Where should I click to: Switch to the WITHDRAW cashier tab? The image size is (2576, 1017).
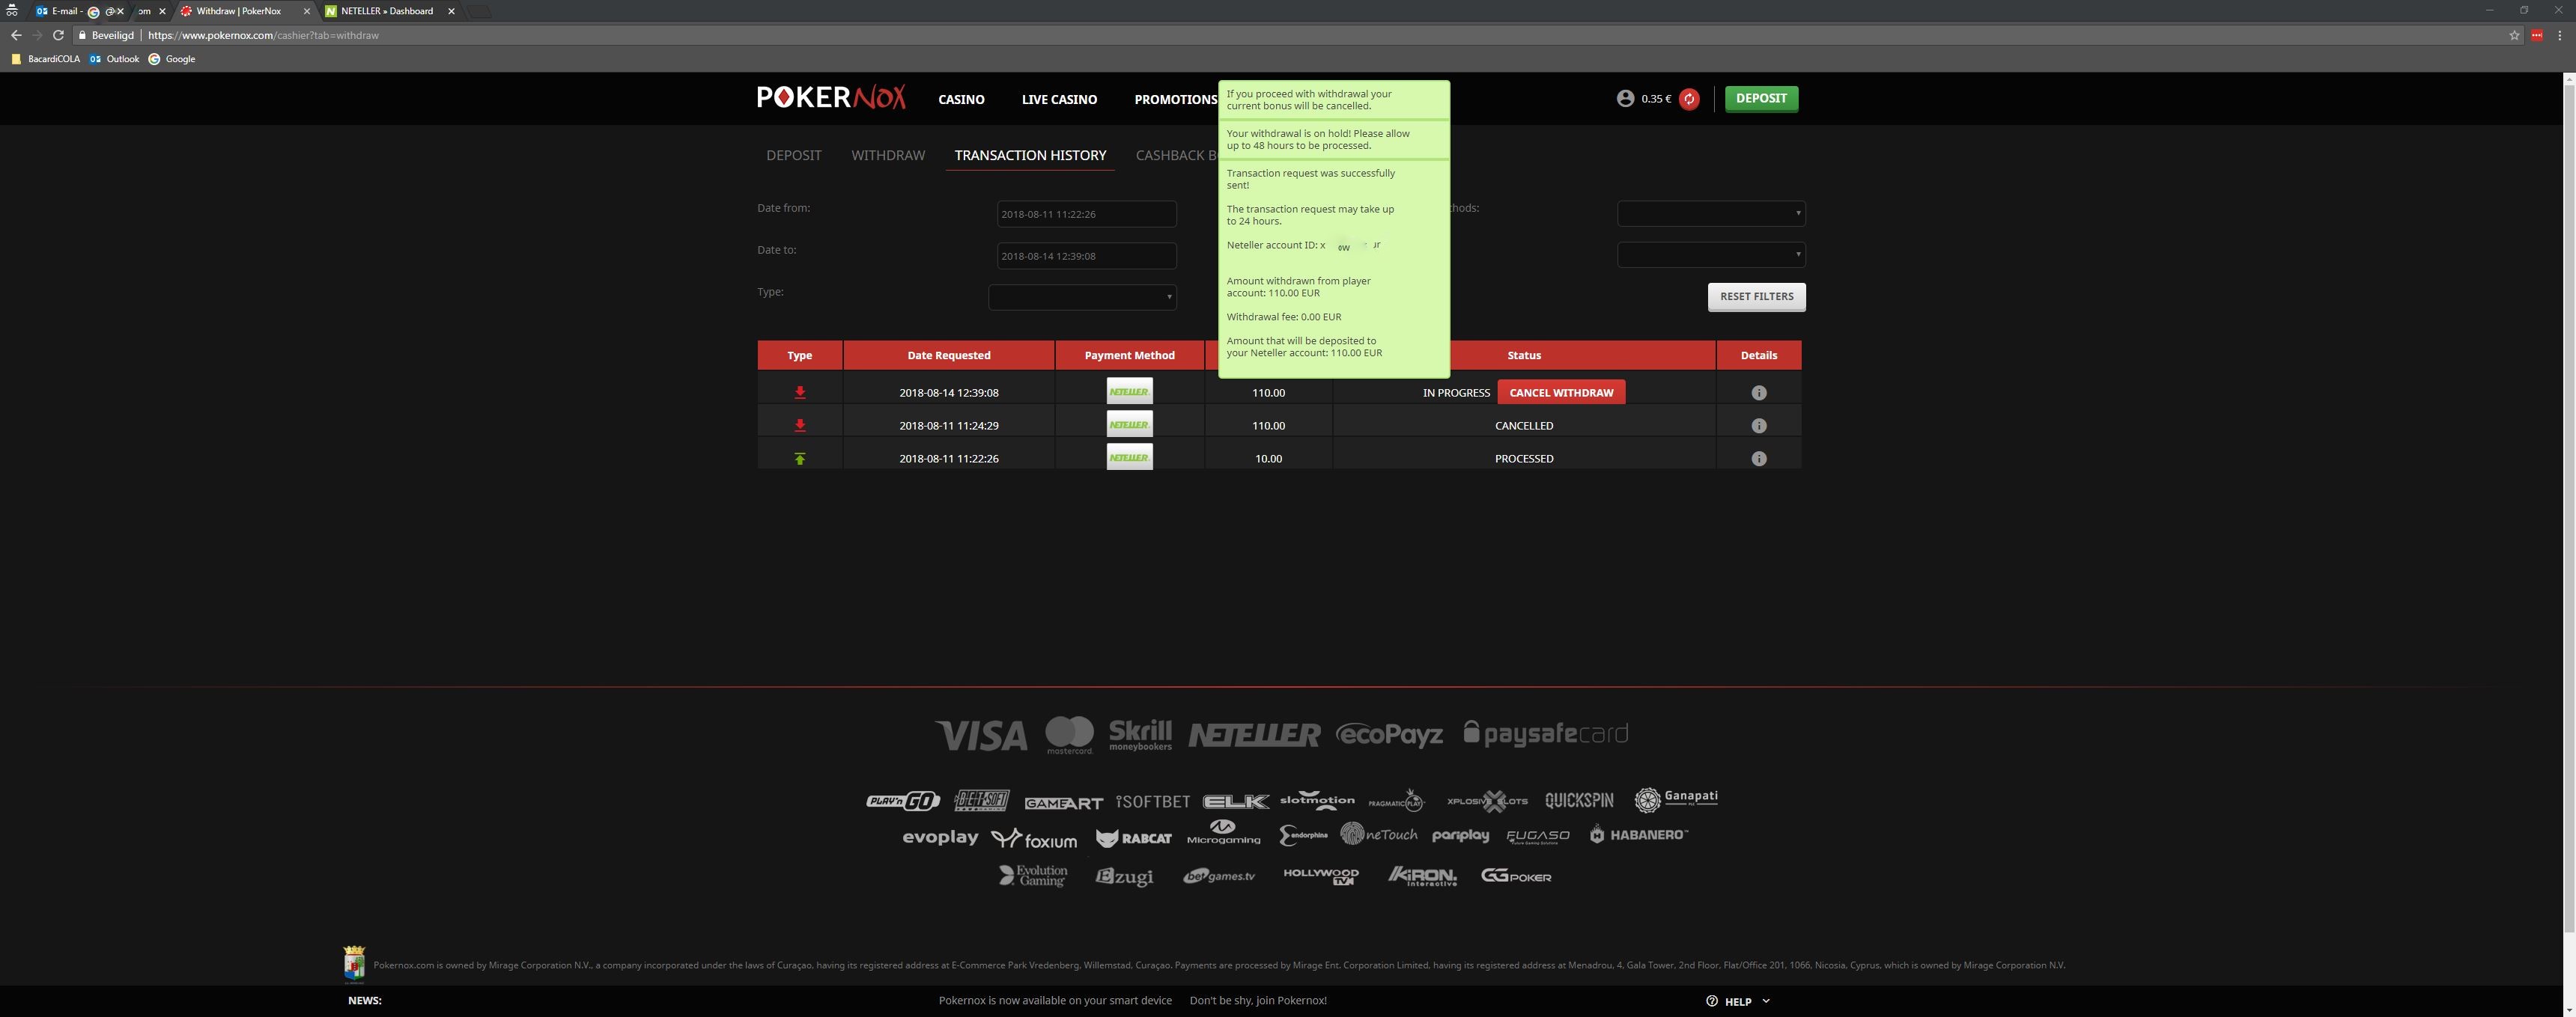[x=888, y=155]
